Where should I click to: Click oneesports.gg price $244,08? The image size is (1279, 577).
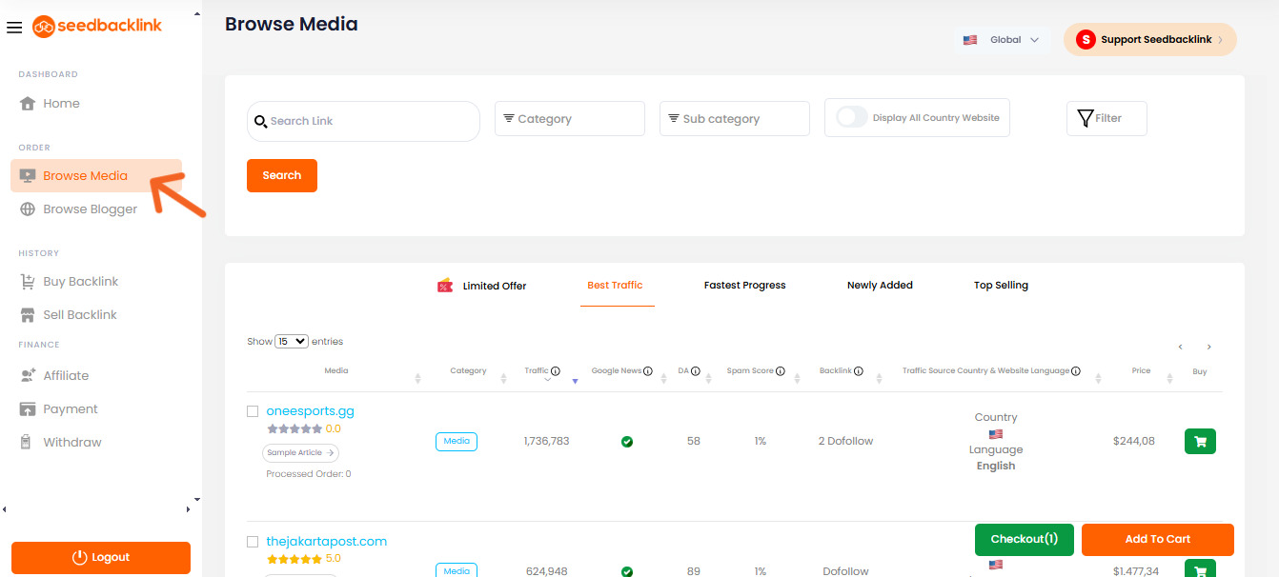pyautogui.click(x=1134, y=442)
